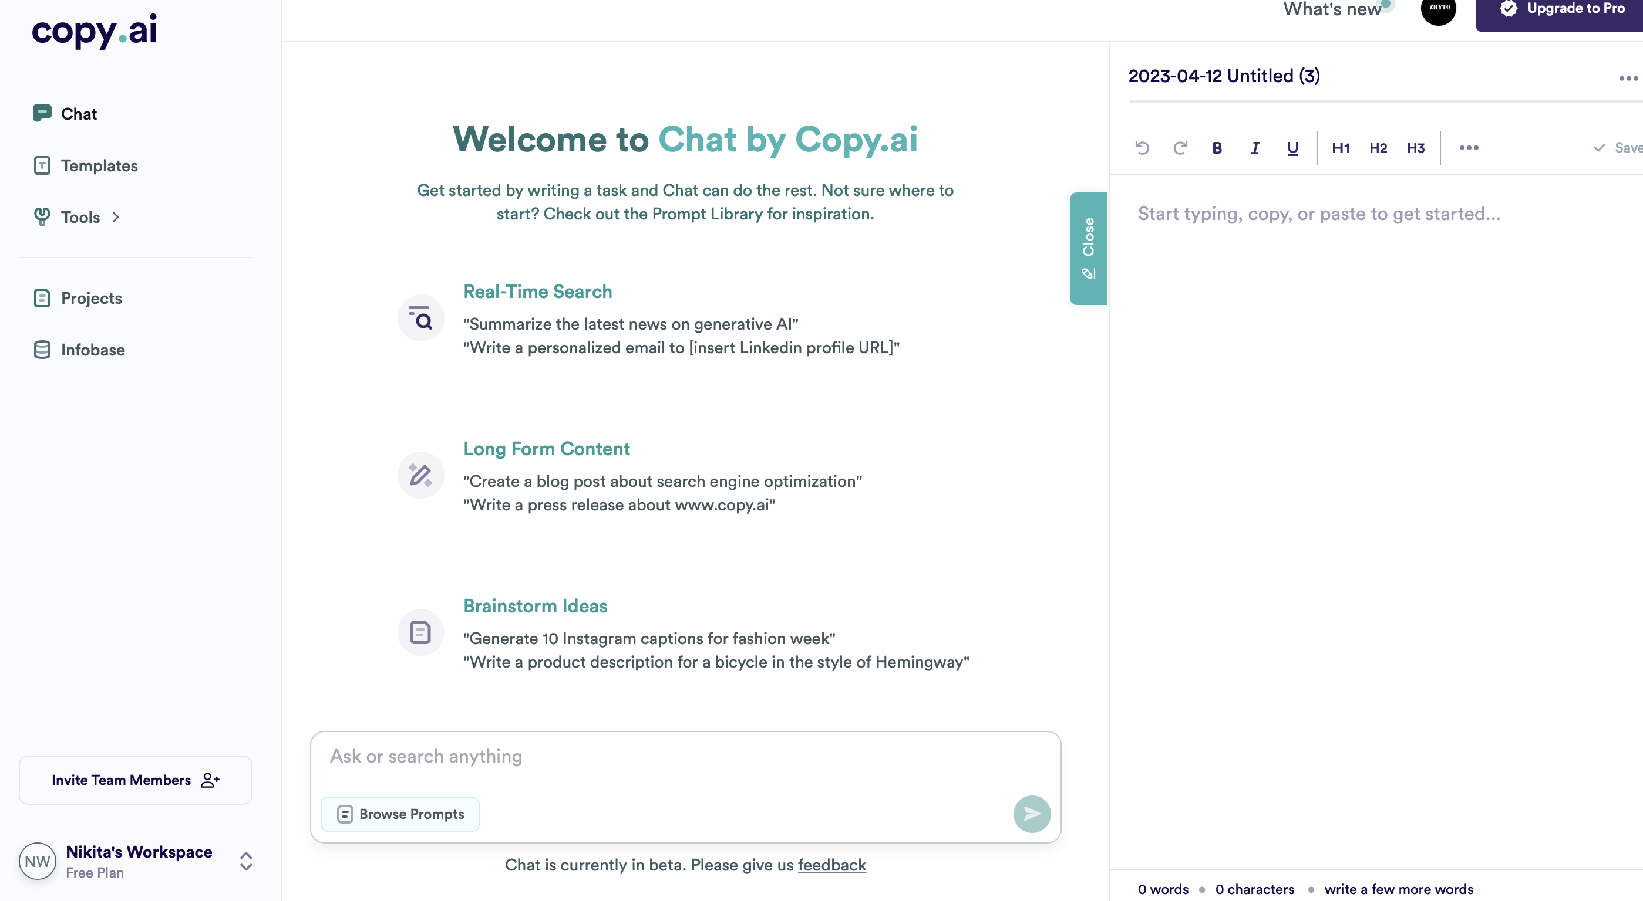
Task: Toggle italic formatting
Action: tap(1255, 148)
